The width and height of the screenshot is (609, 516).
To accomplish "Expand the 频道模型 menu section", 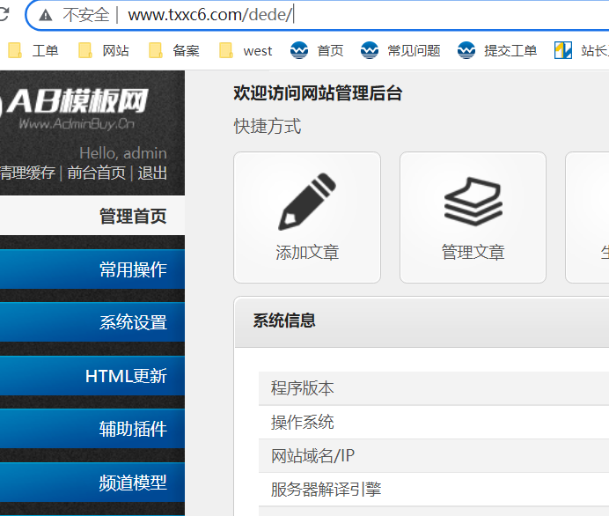I will (x=92, y=483).
